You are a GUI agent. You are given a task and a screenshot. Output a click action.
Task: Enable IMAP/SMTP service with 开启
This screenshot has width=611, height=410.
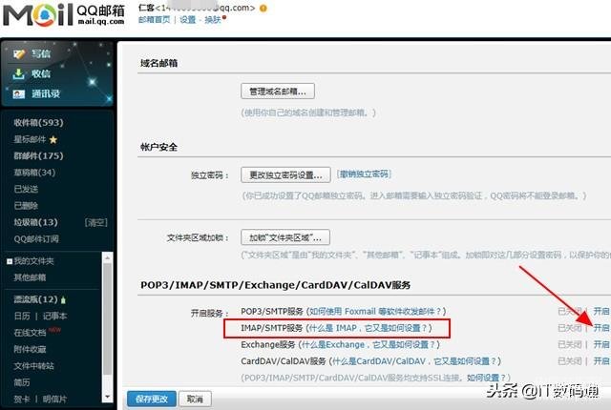[601, 328]
